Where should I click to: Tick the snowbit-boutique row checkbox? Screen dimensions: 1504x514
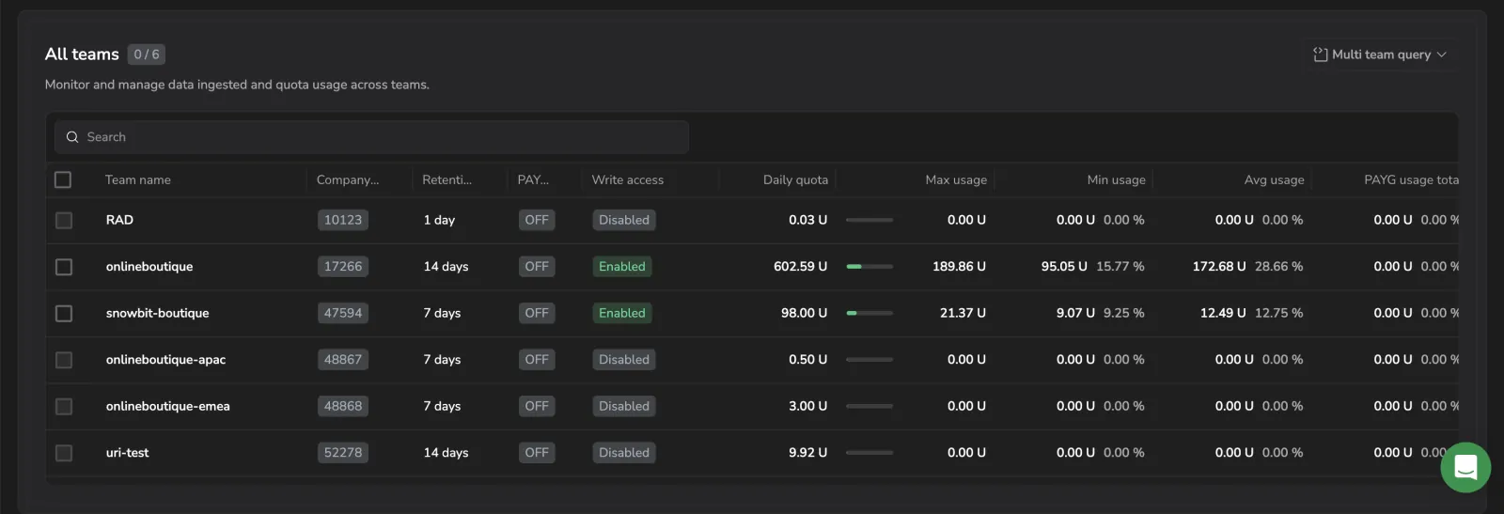(x=64, y=313)
